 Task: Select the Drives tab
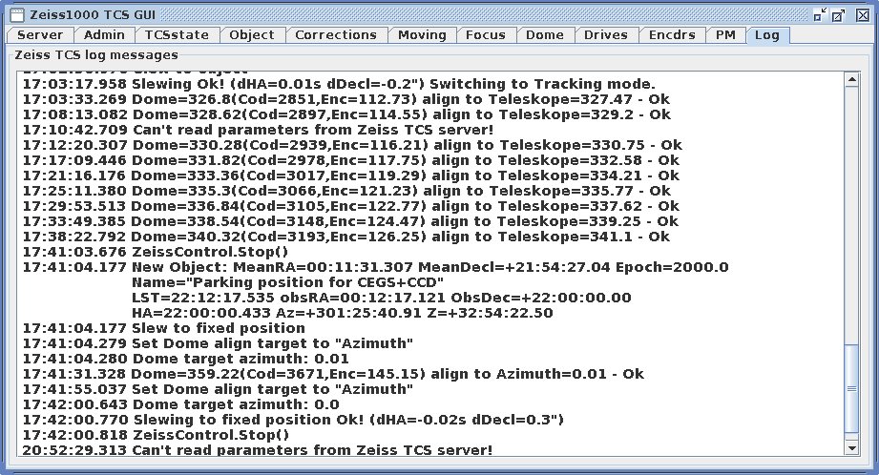(605, 34)
